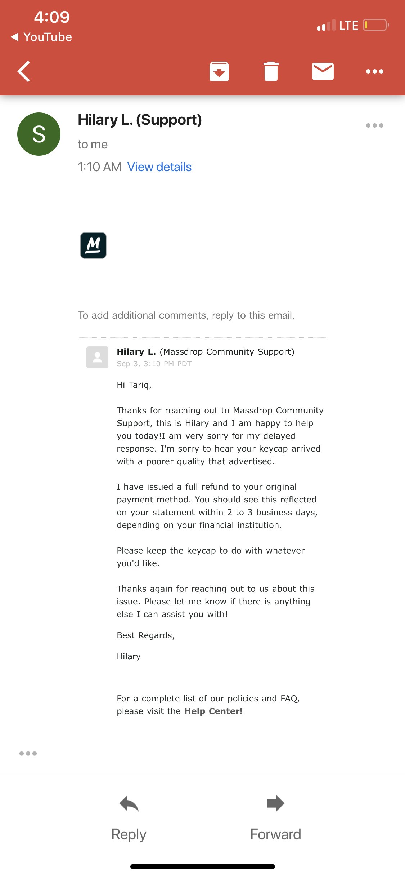Tap the home indicator bar
The image size is (405, 878).
(x=202, y=866)
